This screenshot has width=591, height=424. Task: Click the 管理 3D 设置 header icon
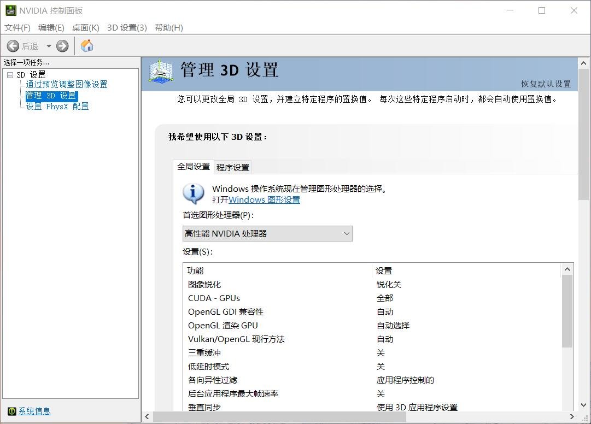point(161,71)
